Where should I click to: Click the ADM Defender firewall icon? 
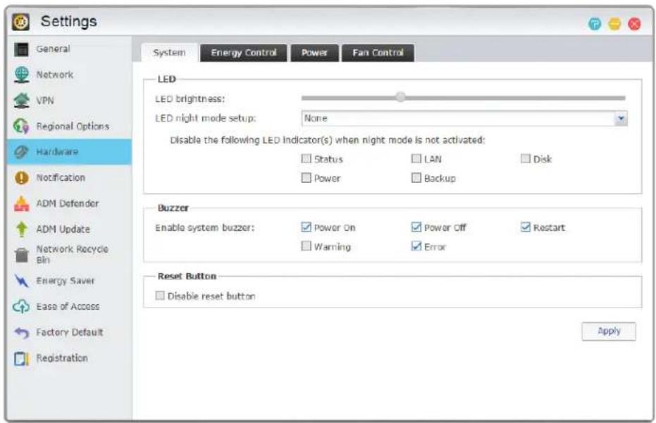pyautogui.click(x=21, y=203)
